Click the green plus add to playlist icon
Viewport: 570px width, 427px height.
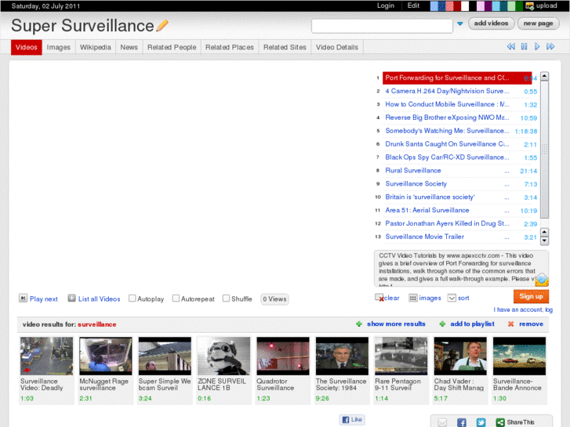[x=442, y=324]
